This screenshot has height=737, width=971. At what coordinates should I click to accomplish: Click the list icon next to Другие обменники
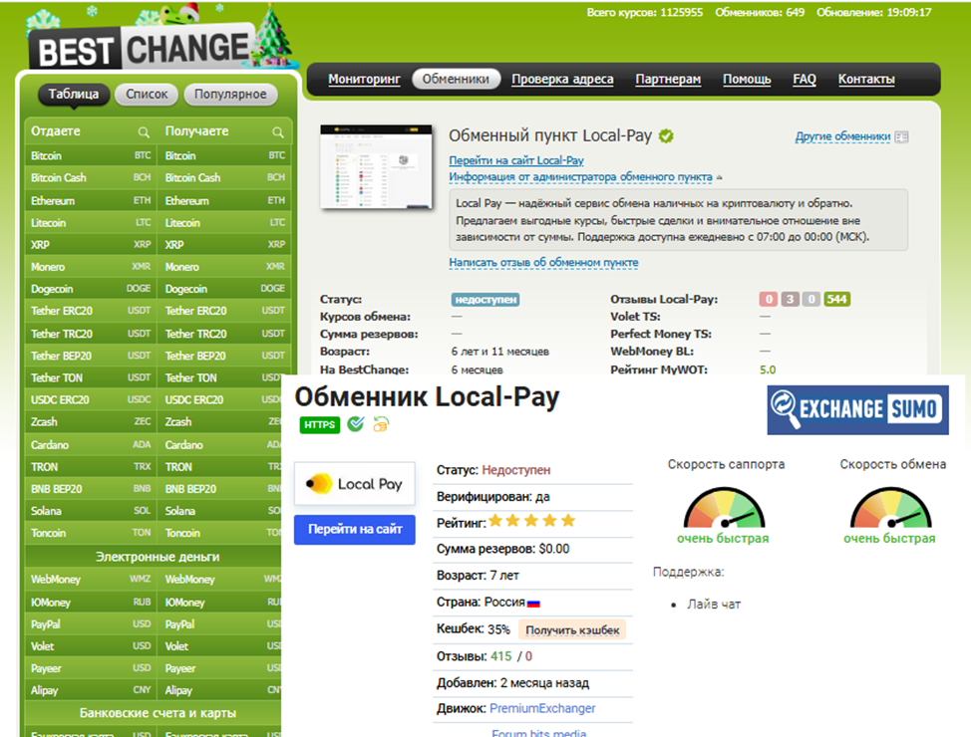901,136
